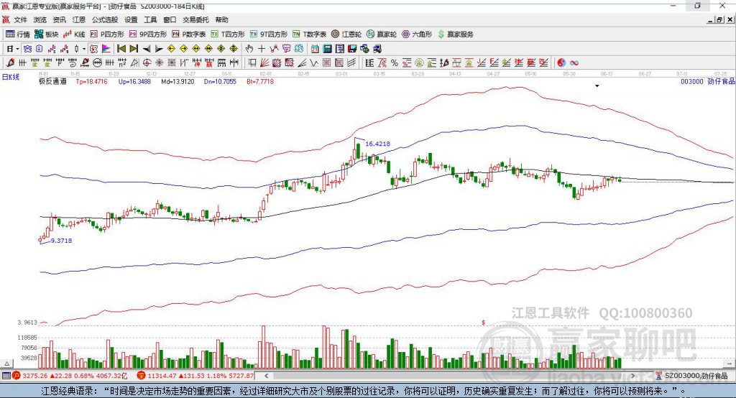Screen dimensions: 736x398
Task: Open the 行情 market quotes view
Action: [x=17, y=34]
